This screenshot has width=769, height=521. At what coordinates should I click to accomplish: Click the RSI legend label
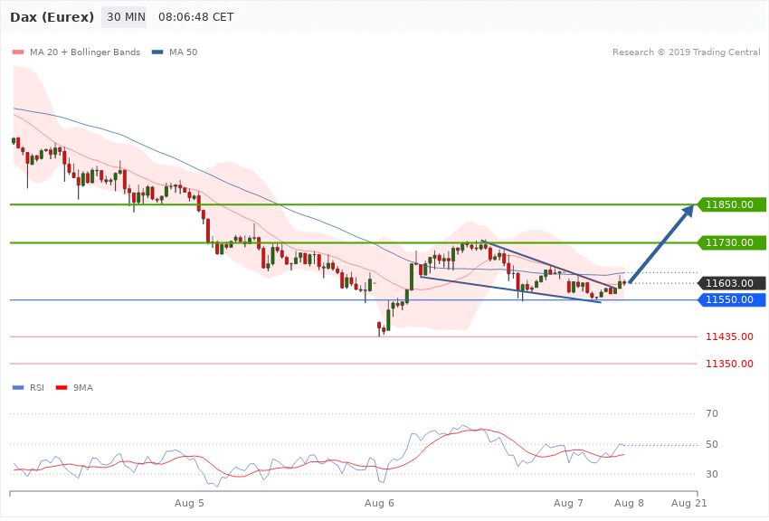(x=37, y=388)
